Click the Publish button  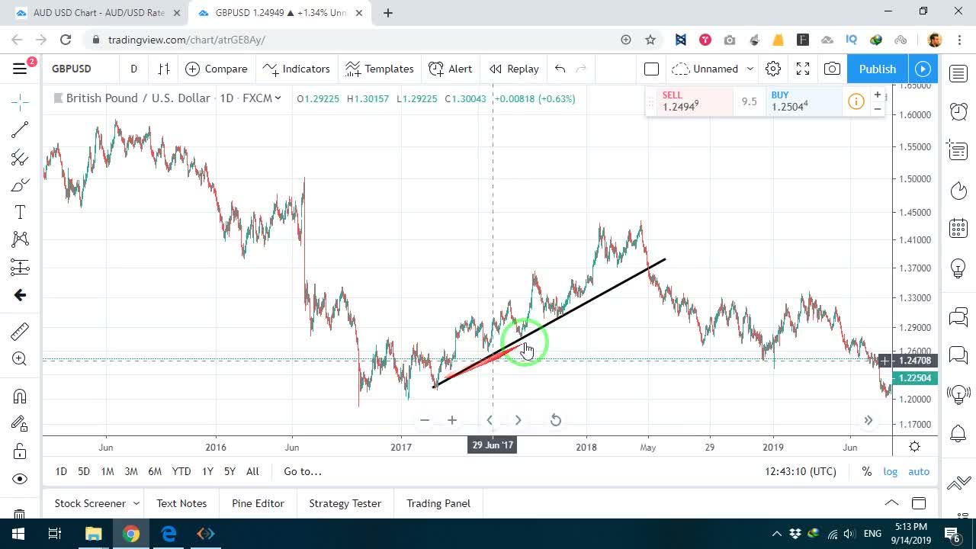(878, 69)
